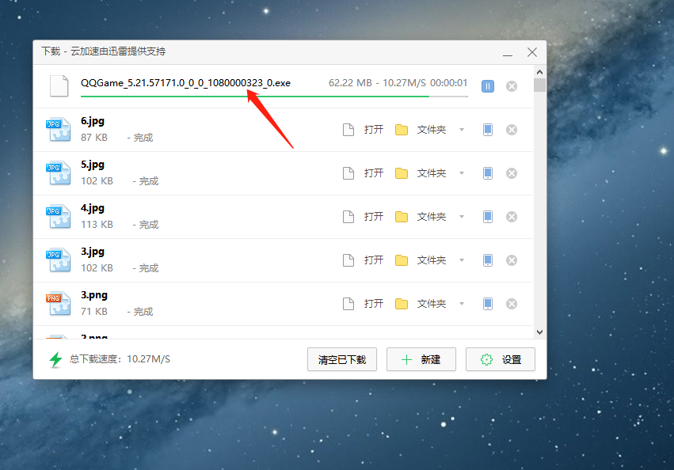Click 打开 text for 3.png
Image resolution: width=674 pixels, height=470 pixels.
click(x=374, y=304)
